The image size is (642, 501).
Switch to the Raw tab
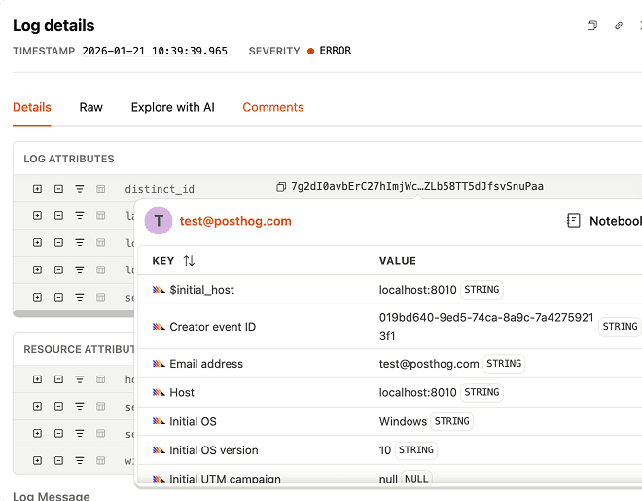click(90, 107)
